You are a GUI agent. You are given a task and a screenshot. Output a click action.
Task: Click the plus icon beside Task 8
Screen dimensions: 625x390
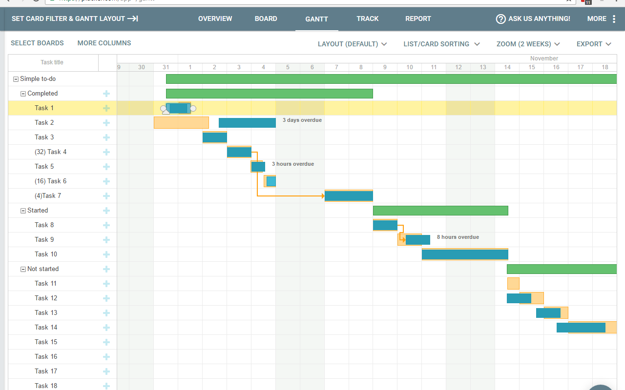pyautogui.click(x=106, y=225)
